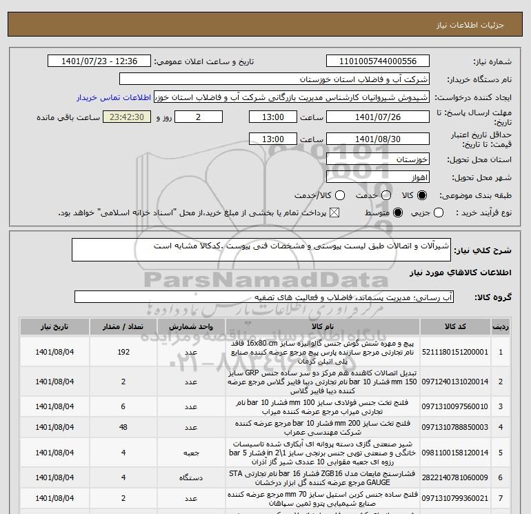
Task: Click quantity 192 in row 1
Action: click(x=123, y=352)
